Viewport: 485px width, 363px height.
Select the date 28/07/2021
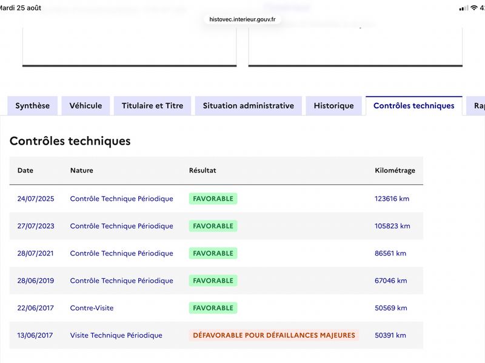pos(35,253)
